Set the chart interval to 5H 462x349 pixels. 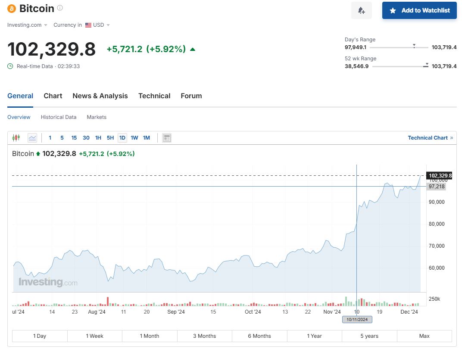pos(110,138)
